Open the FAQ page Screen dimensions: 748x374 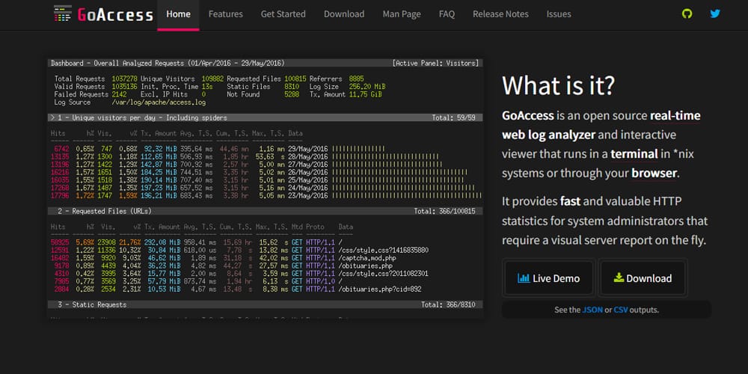(x=447, y=14)
